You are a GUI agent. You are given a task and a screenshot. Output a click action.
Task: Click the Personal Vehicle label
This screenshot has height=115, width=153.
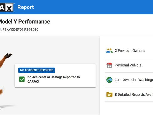tap(128, 65)
